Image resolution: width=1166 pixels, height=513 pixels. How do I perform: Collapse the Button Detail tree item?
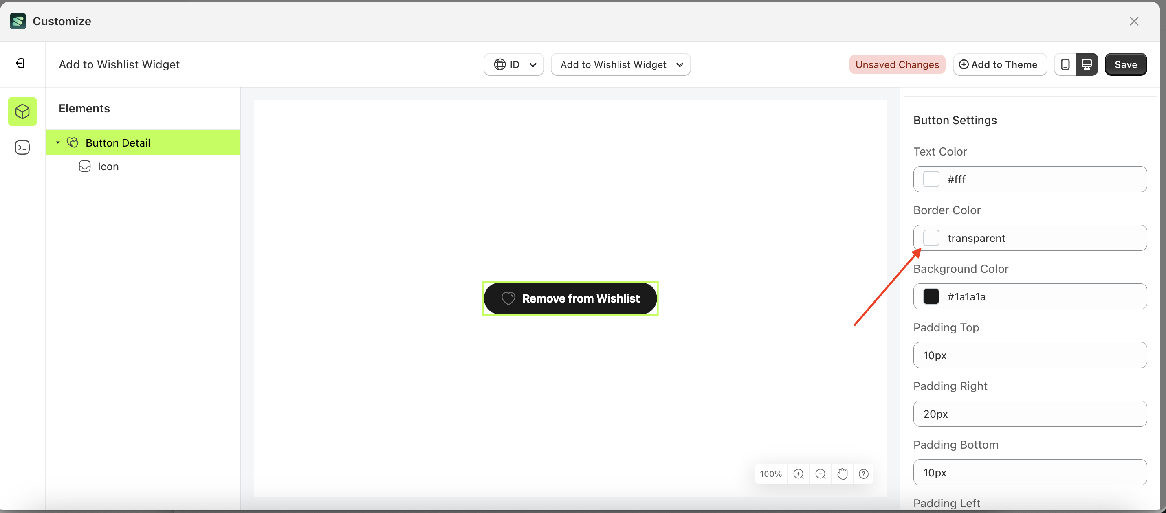pyautogui.click(x=57, y=142)
